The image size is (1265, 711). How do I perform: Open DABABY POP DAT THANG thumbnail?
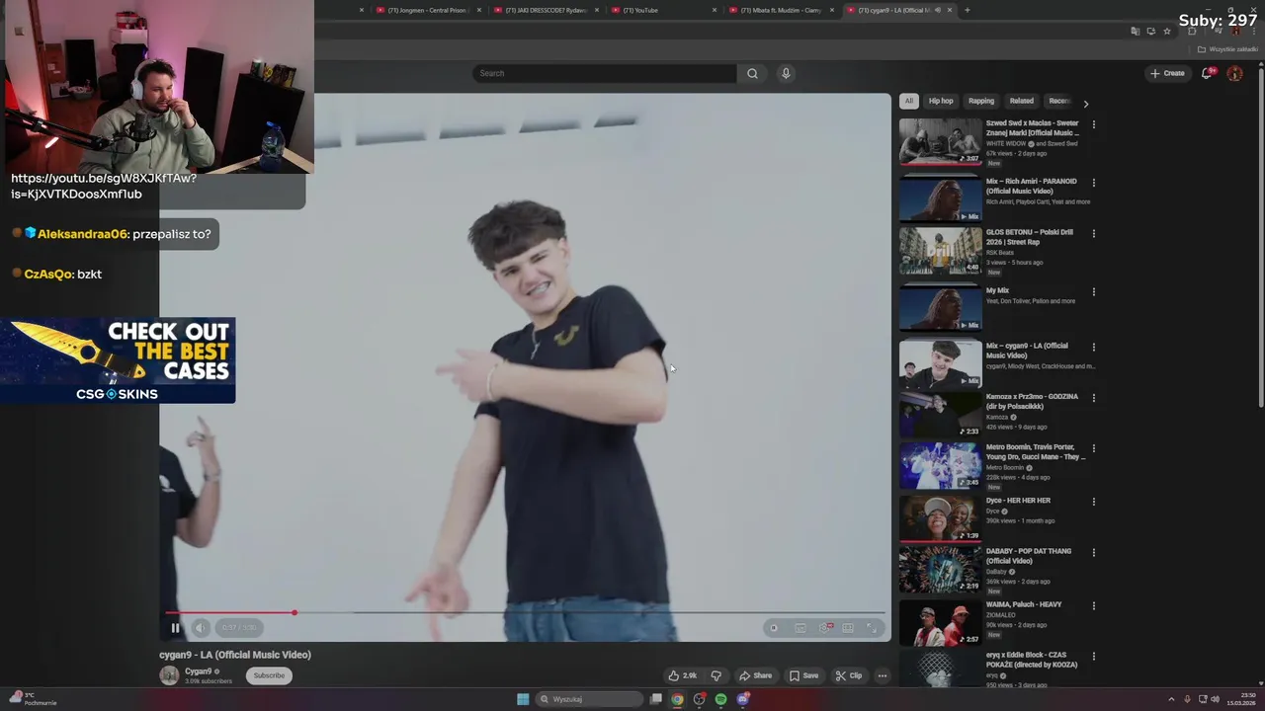[940, 569]
